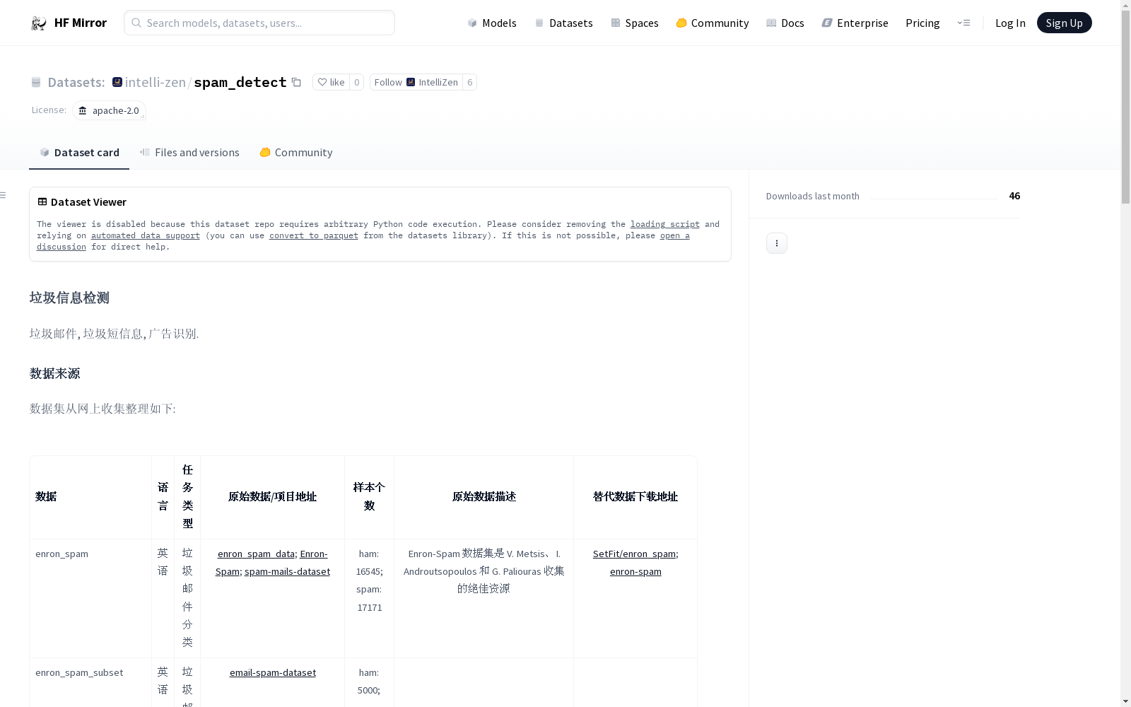Open Community in the top navigation
The width and height of the screenshot is (1131, 707).
coord(713,23)
